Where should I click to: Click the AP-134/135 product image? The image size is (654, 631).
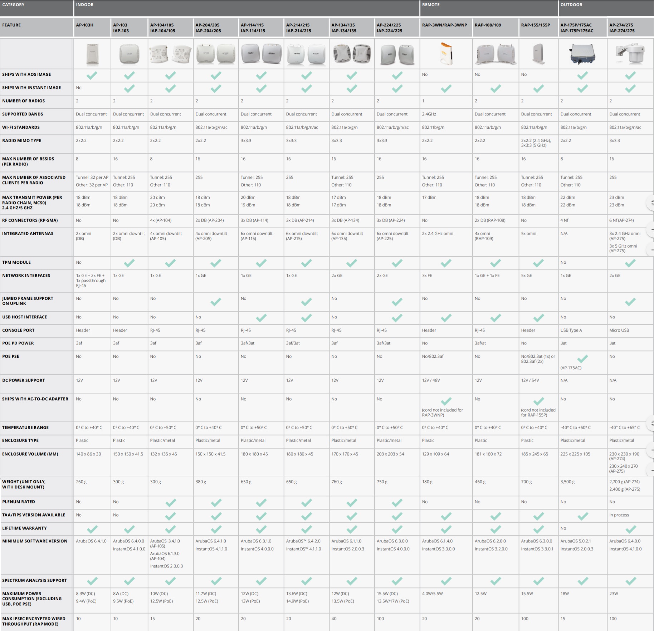[352, 54]
